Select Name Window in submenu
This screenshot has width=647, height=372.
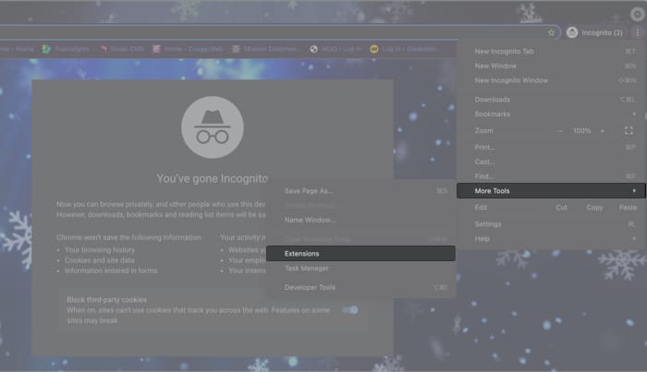[360, 220]
